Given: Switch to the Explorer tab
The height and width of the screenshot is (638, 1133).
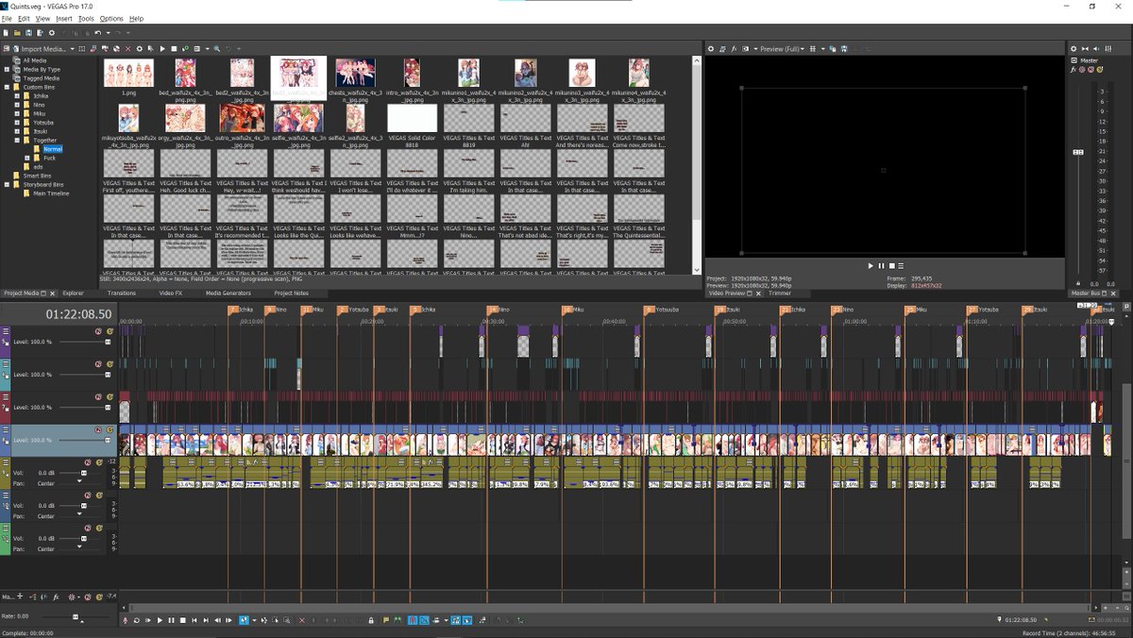Looking at the screenshot, I should 73,294.
